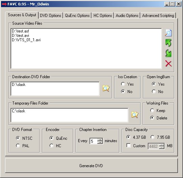The width and height of the screenshot is (183, 178).
Task: Switch to the DVD Options tab
Action: click(x=50, y=16)
